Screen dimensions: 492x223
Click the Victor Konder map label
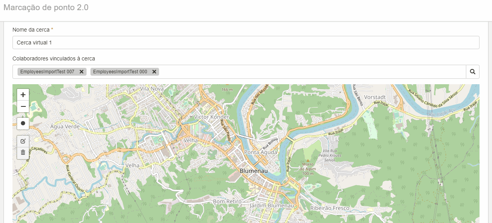click(212, 117)
